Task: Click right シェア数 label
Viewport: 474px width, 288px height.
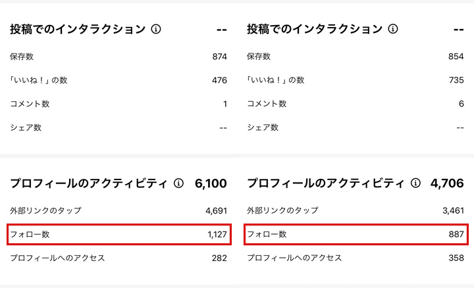Action: click(263, 128)
